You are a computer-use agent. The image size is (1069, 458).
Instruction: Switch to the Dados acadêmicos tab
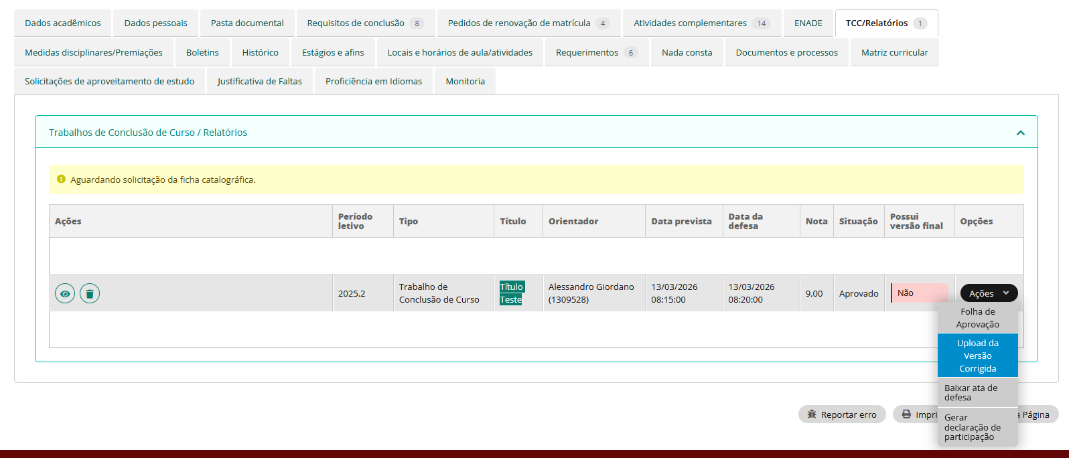pos(63,23)
